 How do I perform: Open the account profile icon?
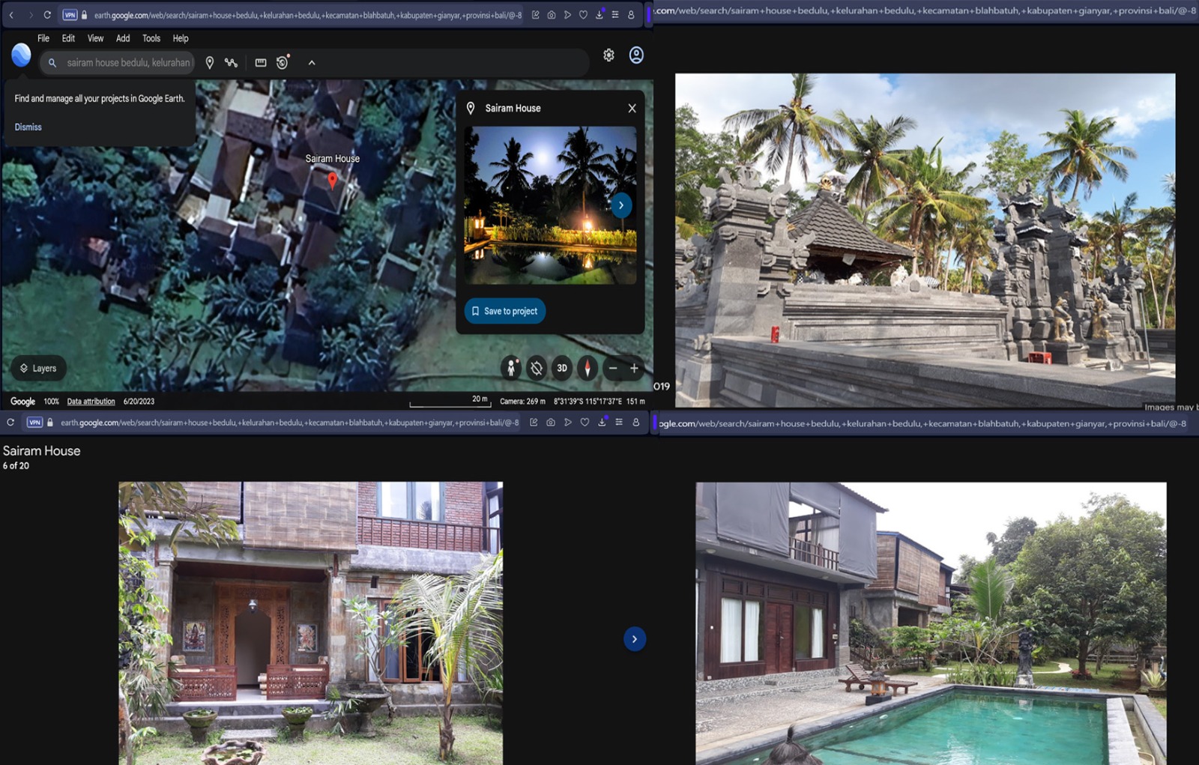point(636,55)
